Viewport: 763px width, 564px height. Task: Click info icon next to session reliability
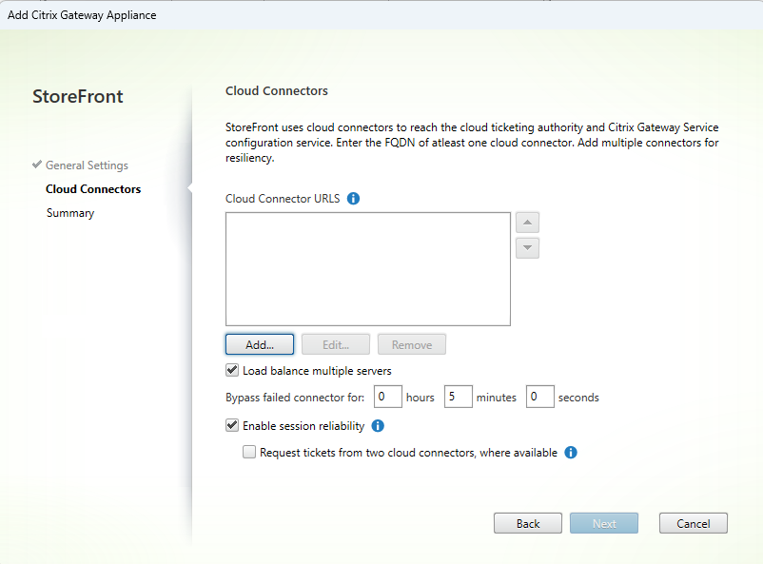coord(378,426)
